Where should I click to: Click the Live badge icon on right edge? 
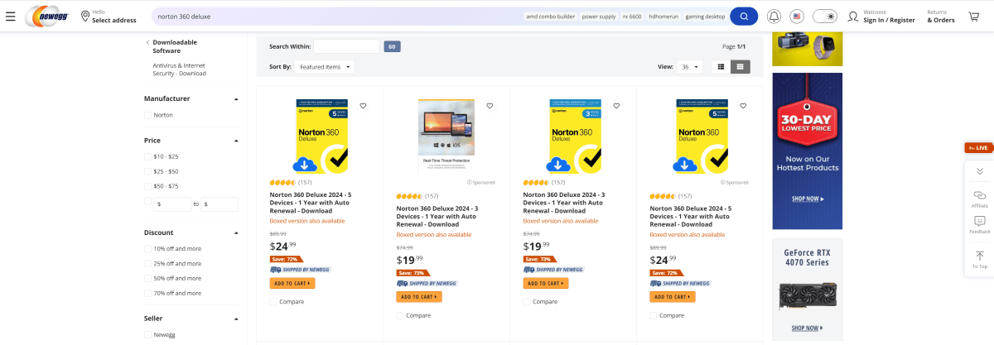[978, 148]
